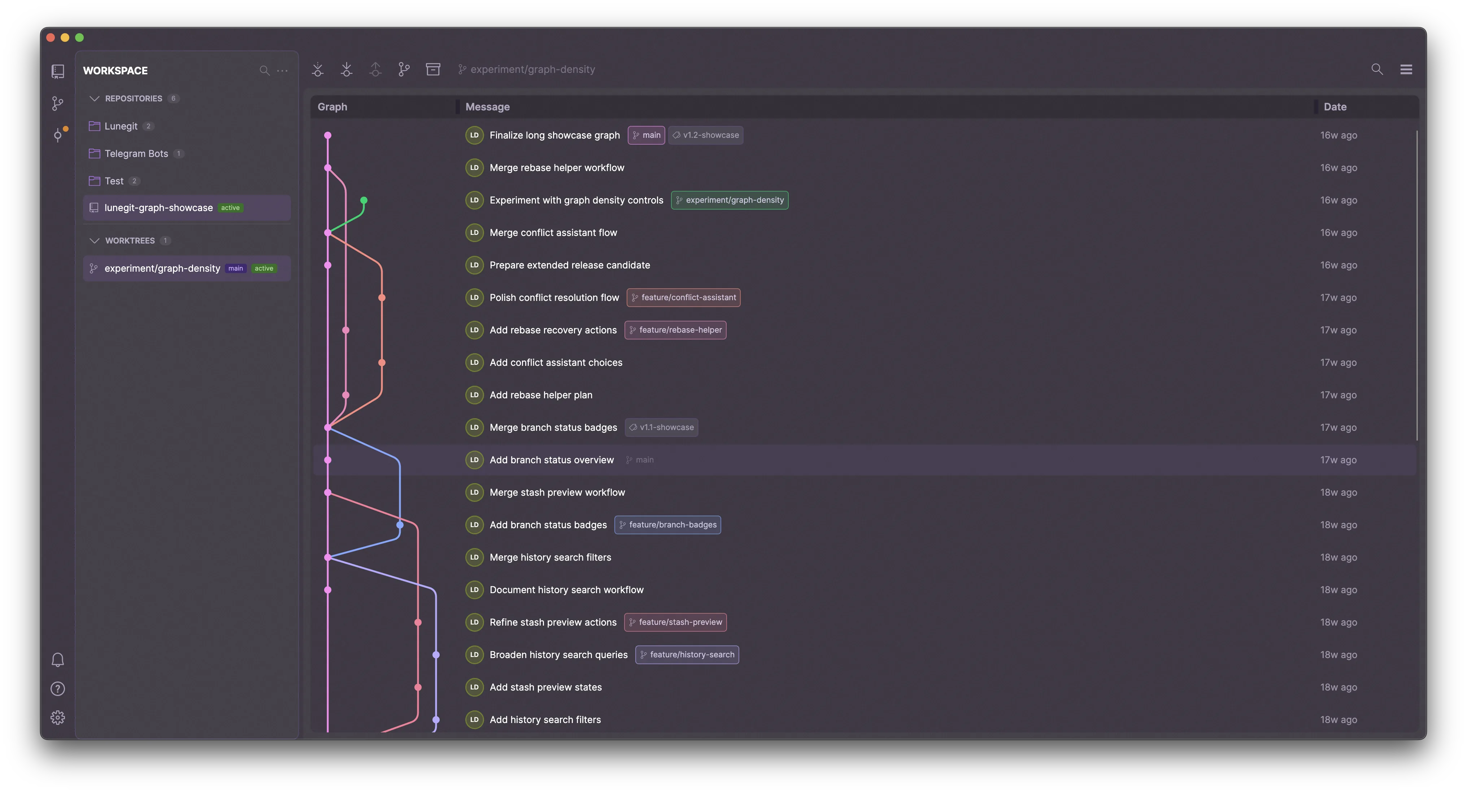
Task: Open commit search magnifier at top right
Action: [1377, 70]
